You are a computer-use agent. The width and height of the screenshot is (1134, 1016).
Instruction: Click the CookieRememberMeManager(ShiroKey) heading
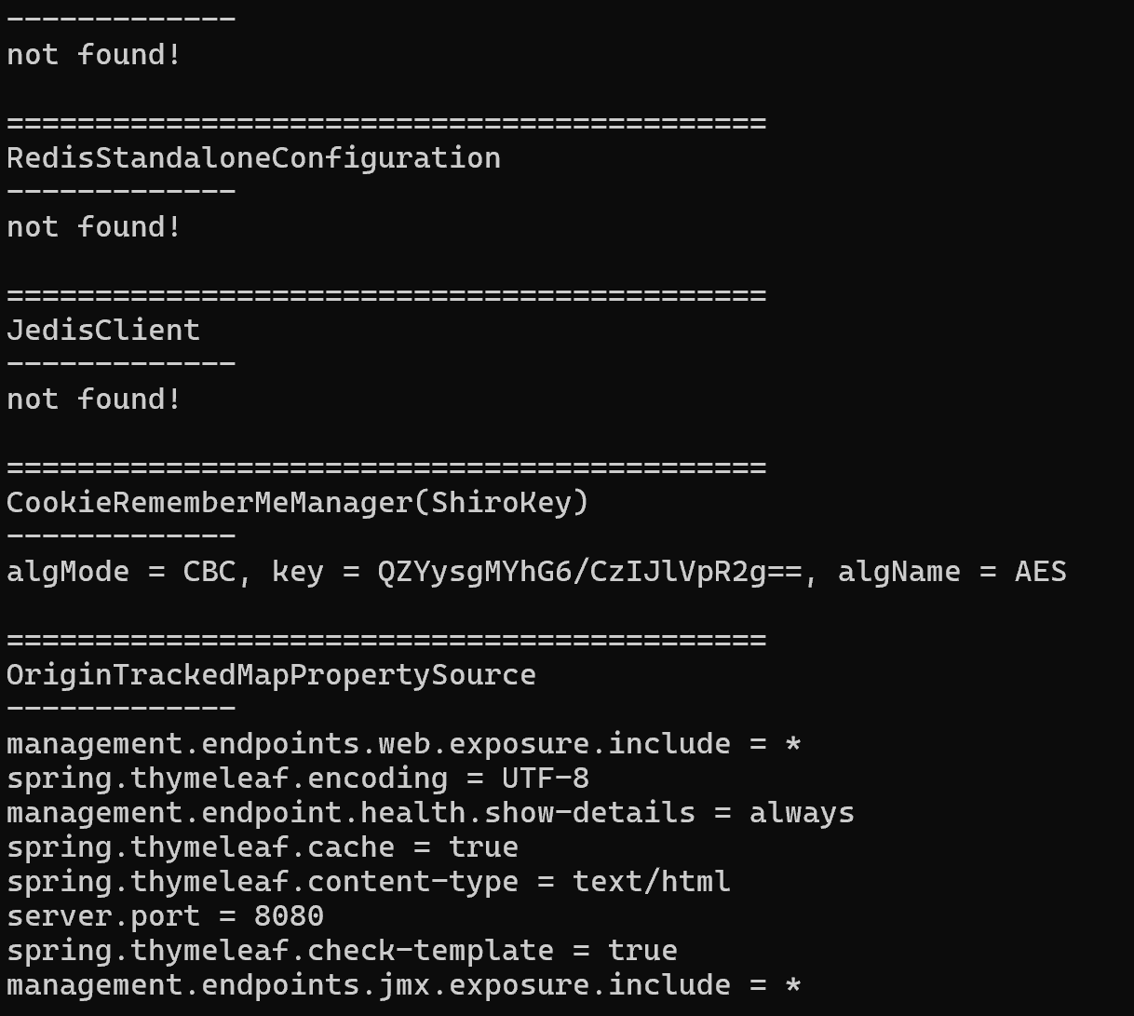[298, 503]
